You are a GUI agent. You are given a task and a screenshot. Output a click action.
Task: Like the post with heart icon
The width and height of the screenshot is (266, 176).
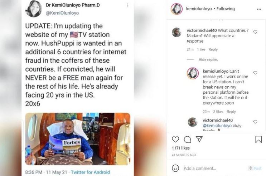click(x=175, y=140)
